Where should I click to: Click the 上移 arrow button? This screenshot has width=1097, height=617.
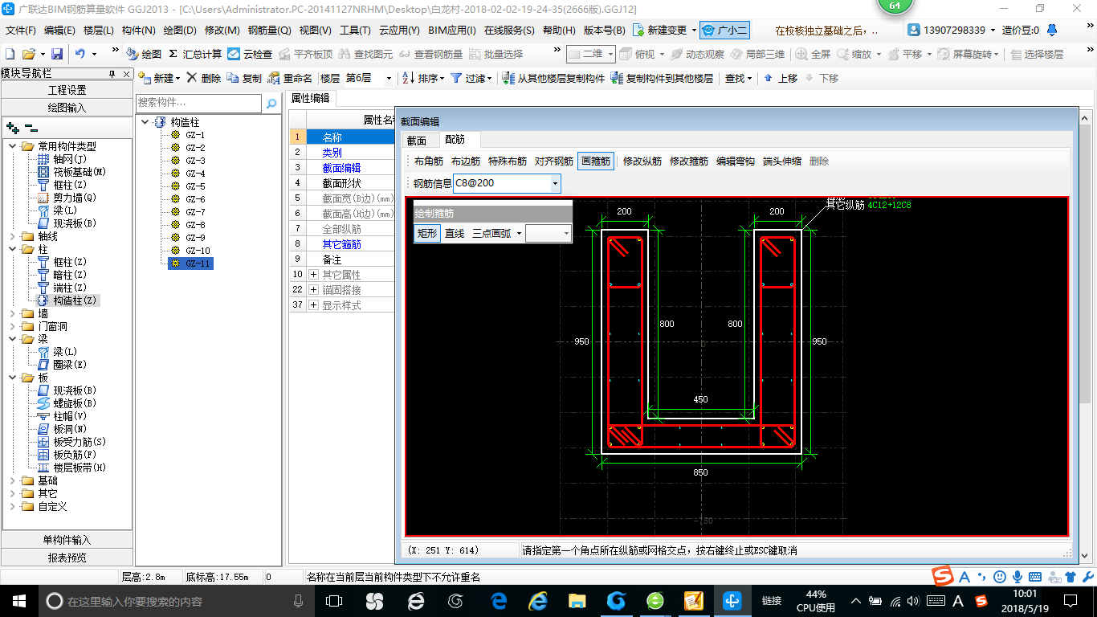pyautogui.click(x=781, y=78)
